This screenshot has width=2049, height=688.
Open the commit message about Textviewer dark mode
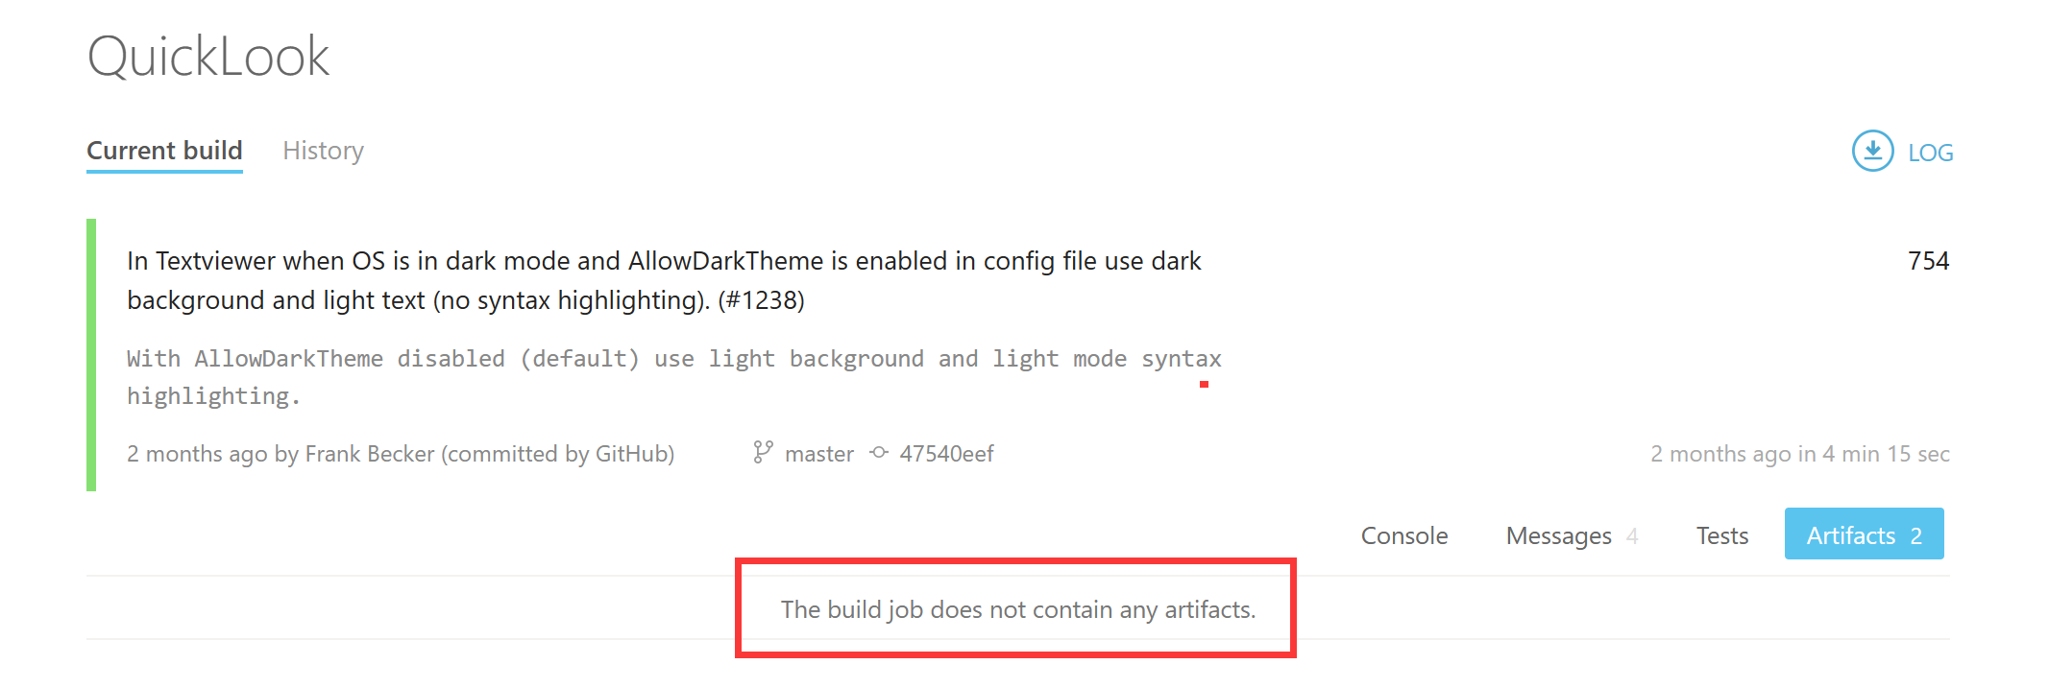(663, 279)
